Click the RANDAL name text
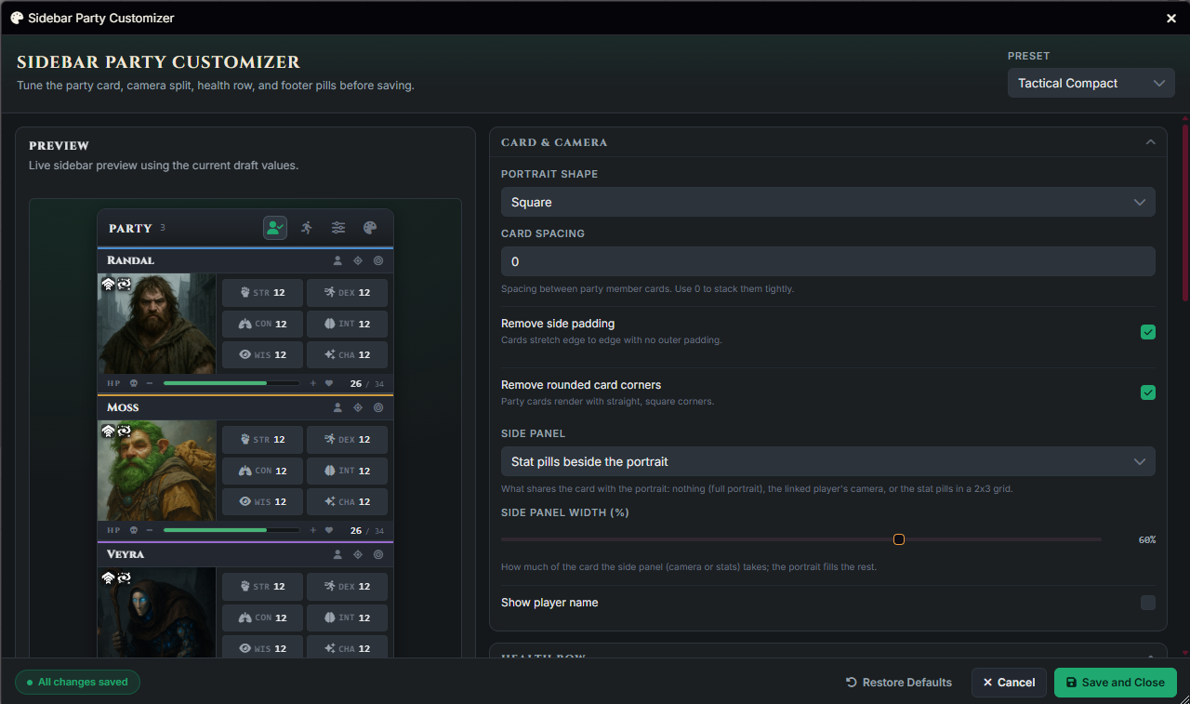 tap(130, 261)
